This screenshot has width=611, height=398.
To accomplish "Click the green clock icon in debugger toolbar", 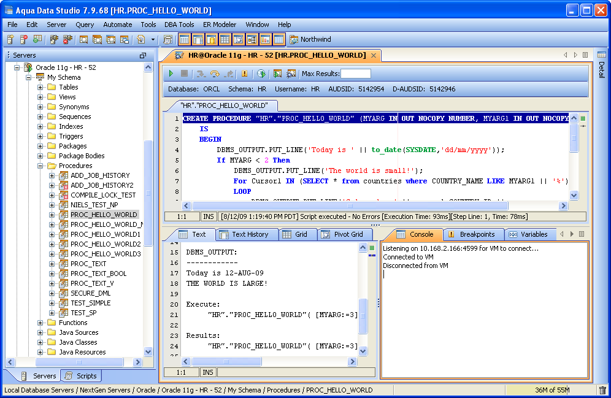I will coord(261,74).
